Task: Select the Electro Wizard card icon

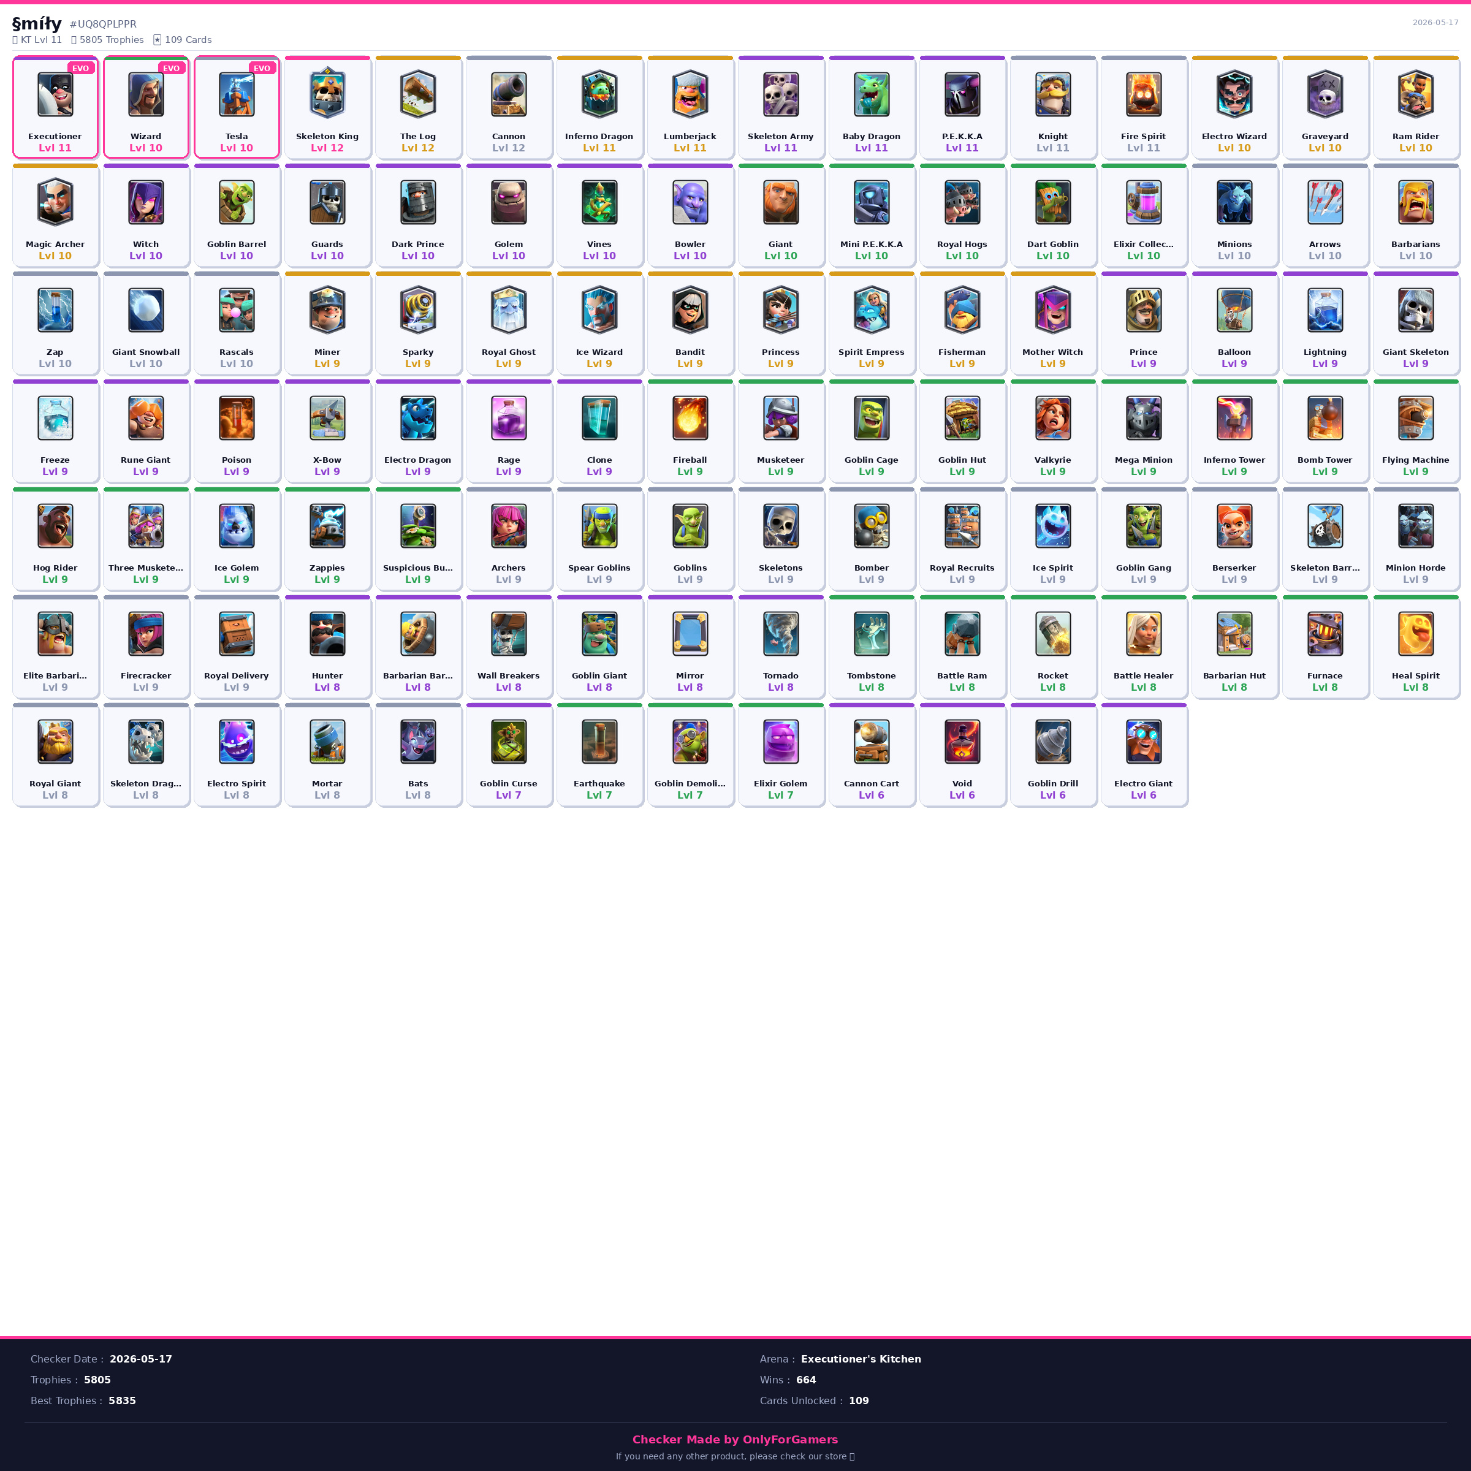Action: click(1234, 94)
